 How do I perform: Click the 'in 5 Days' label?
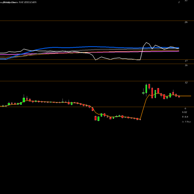186,122
